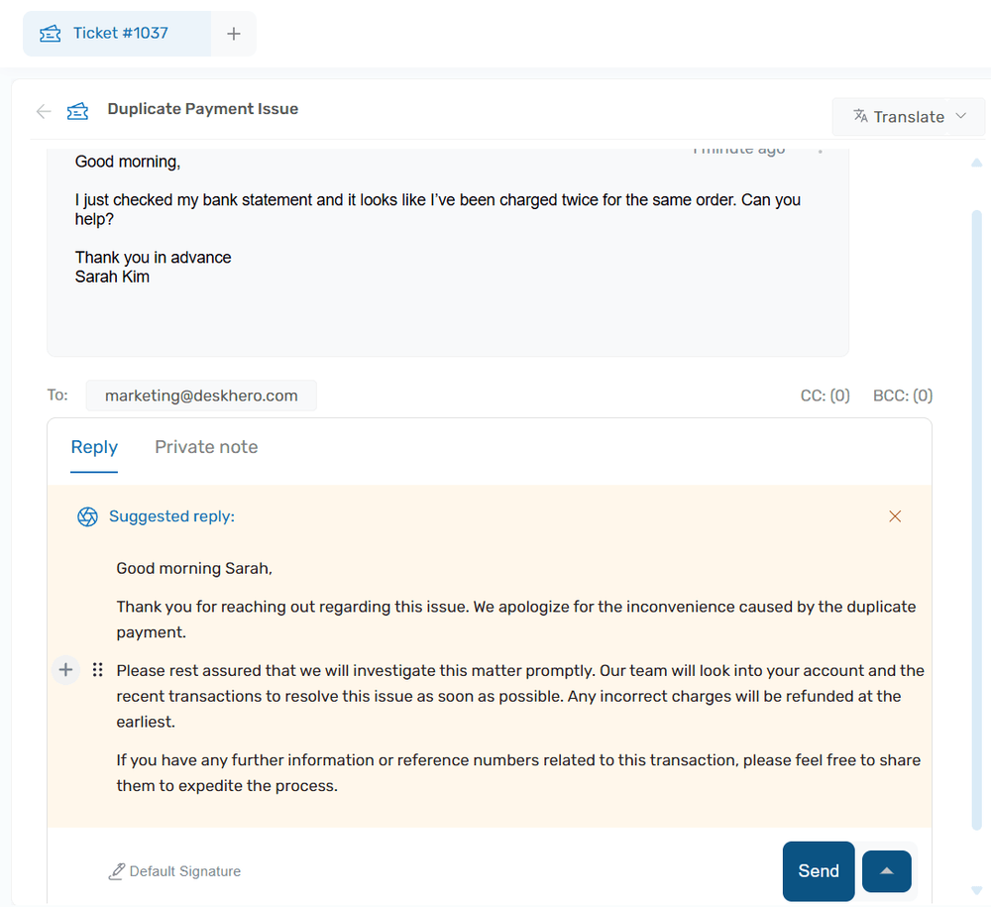Click the scroll up arrow of the scrollbar
This screenshot has width=991, height=907.
pyautogui.click(x=977, y=162)
